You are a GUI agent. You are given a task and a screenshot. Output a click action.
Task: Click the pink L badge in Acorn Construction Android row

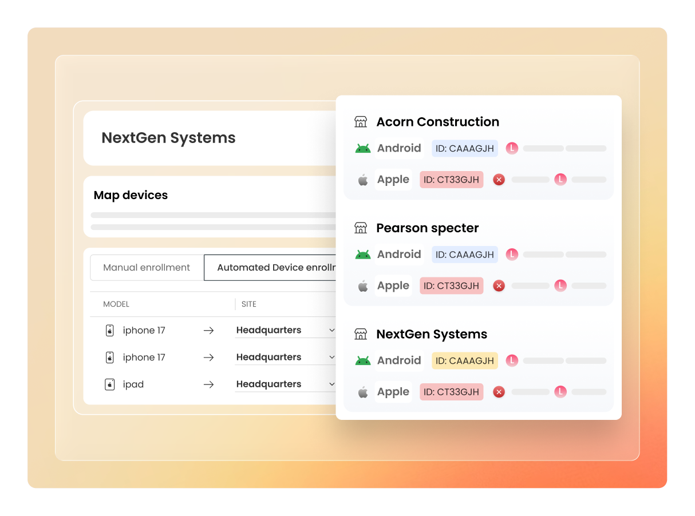click(512, 148)
